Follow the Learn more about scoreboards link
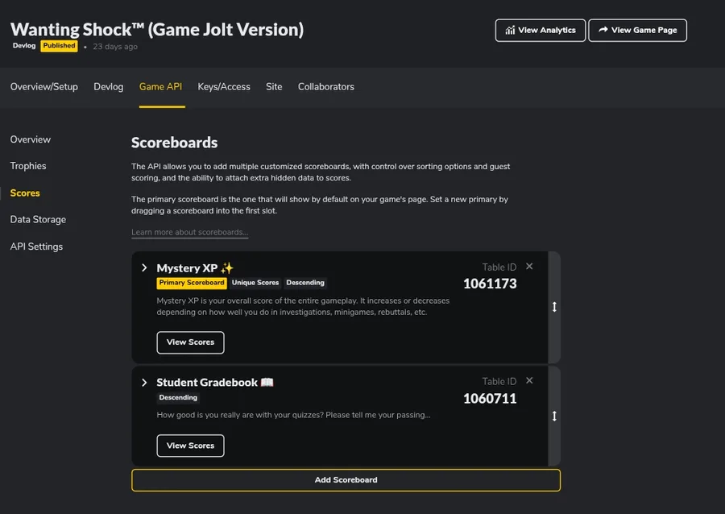725x514 pixels. pyautogui.click(x=189, y=233)
